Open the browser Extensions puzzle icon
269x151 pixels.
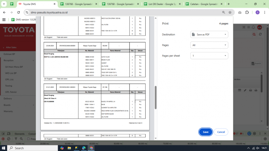click(247, 12)
